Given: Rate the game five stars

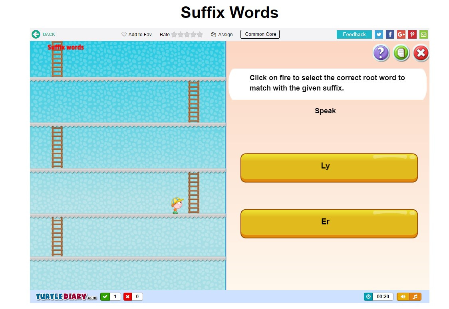Looking at the screenshot, I should click(x=199, y=34).
